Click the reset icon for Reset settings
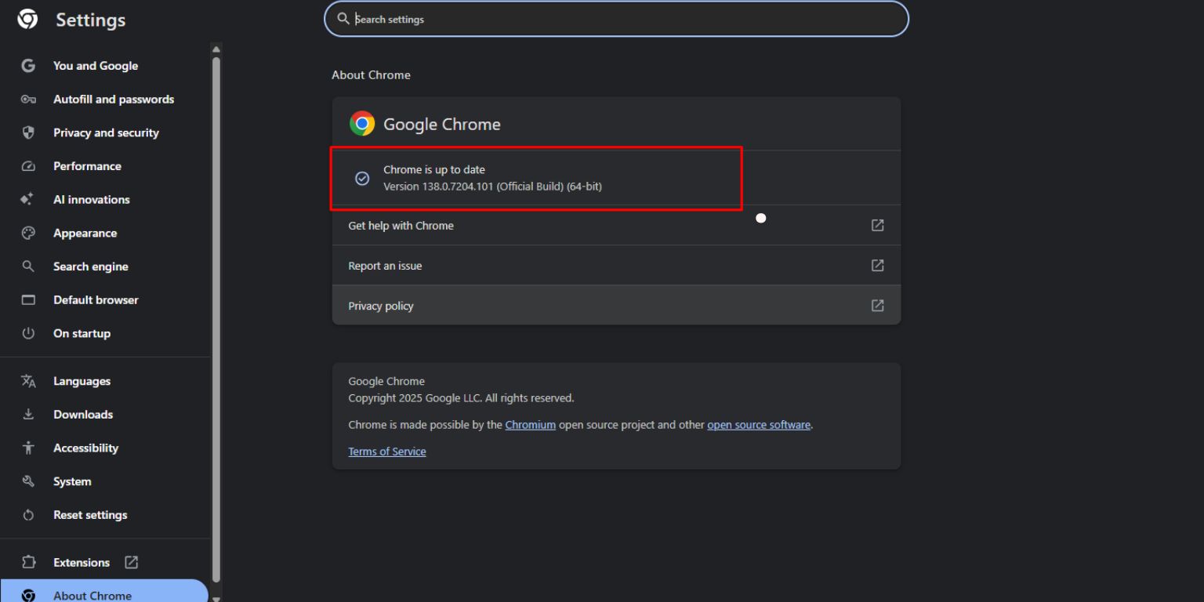Screen dimensions: 1204x602 point(28,515)
